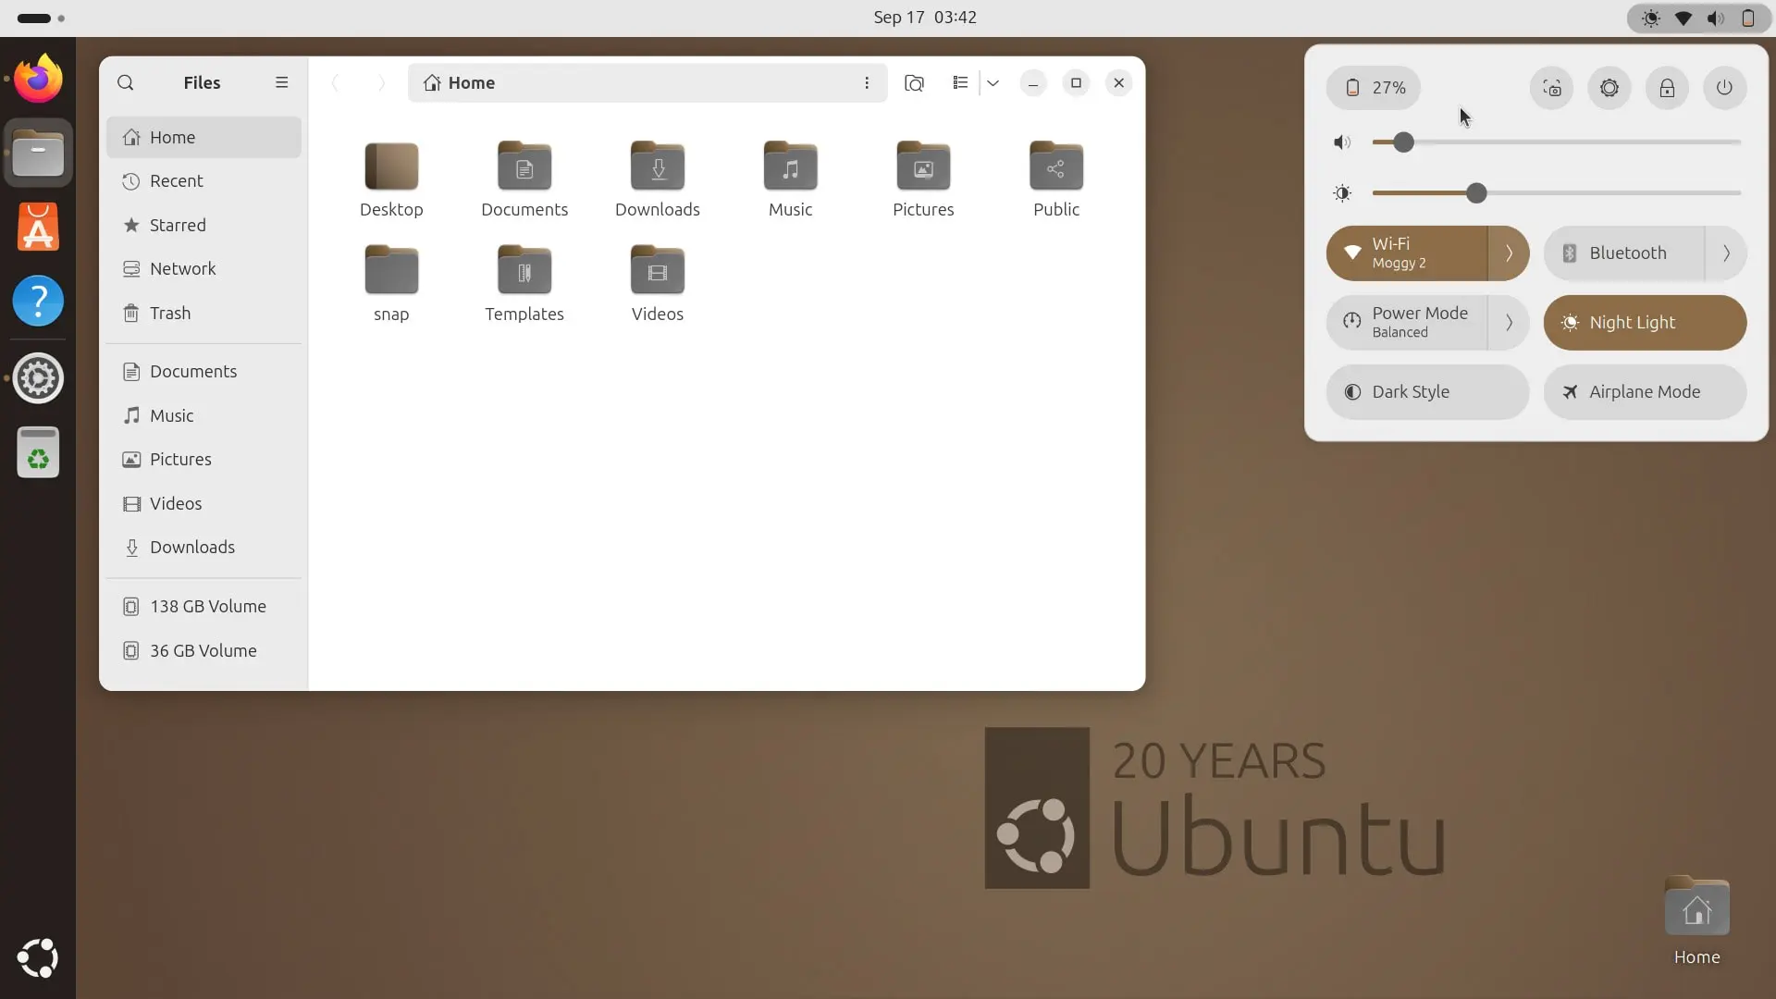The width and height of the screenshot is (1776, 999).
Task: Switch to list view in Files
Action: 960,83
